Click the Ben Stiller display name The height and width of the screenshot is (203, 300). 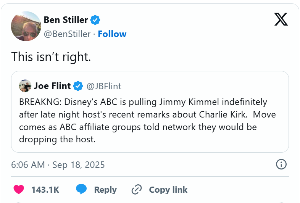click(x=66, y=19)
